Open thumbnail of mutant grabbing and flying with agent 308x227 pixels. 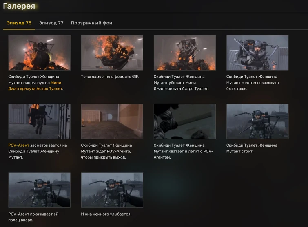click(x=185, y=121)
